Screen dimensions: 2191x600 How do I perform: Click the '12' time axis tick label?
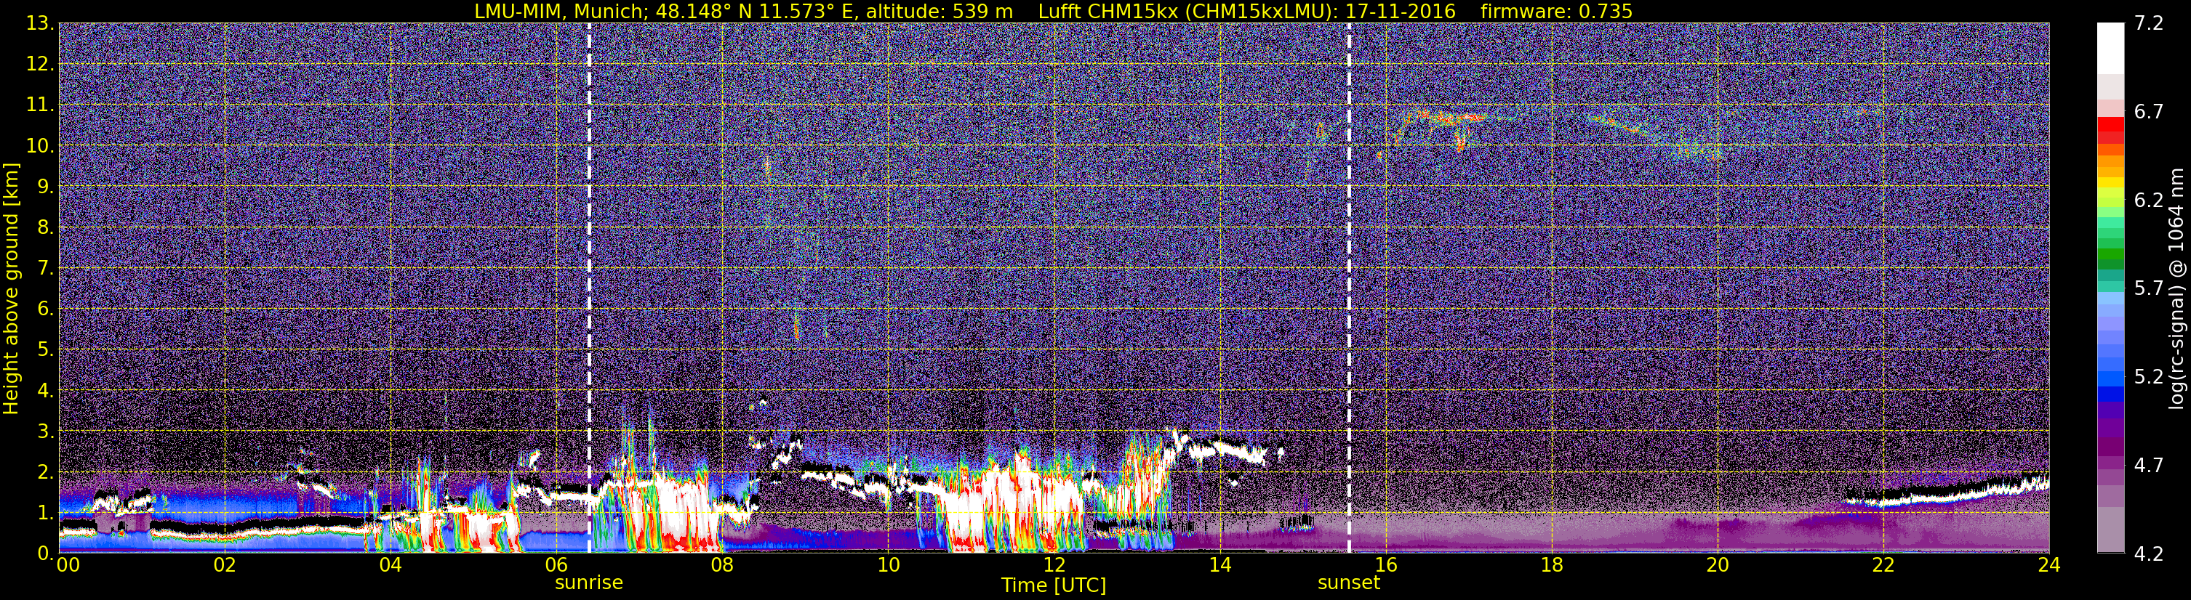tap(1054, 565)
